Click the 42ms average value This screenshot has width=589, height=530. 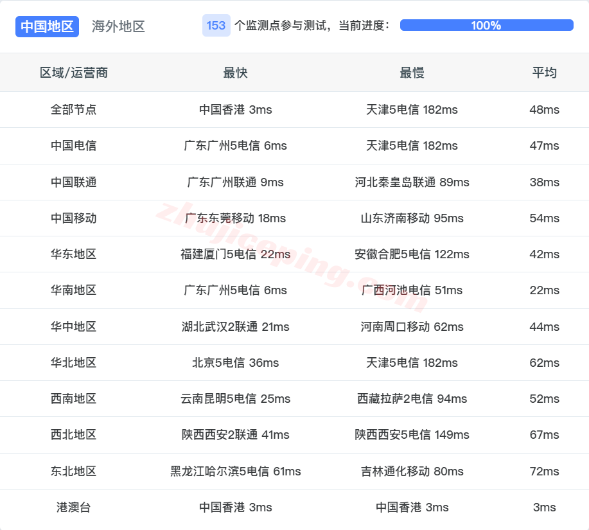[544, 254]
